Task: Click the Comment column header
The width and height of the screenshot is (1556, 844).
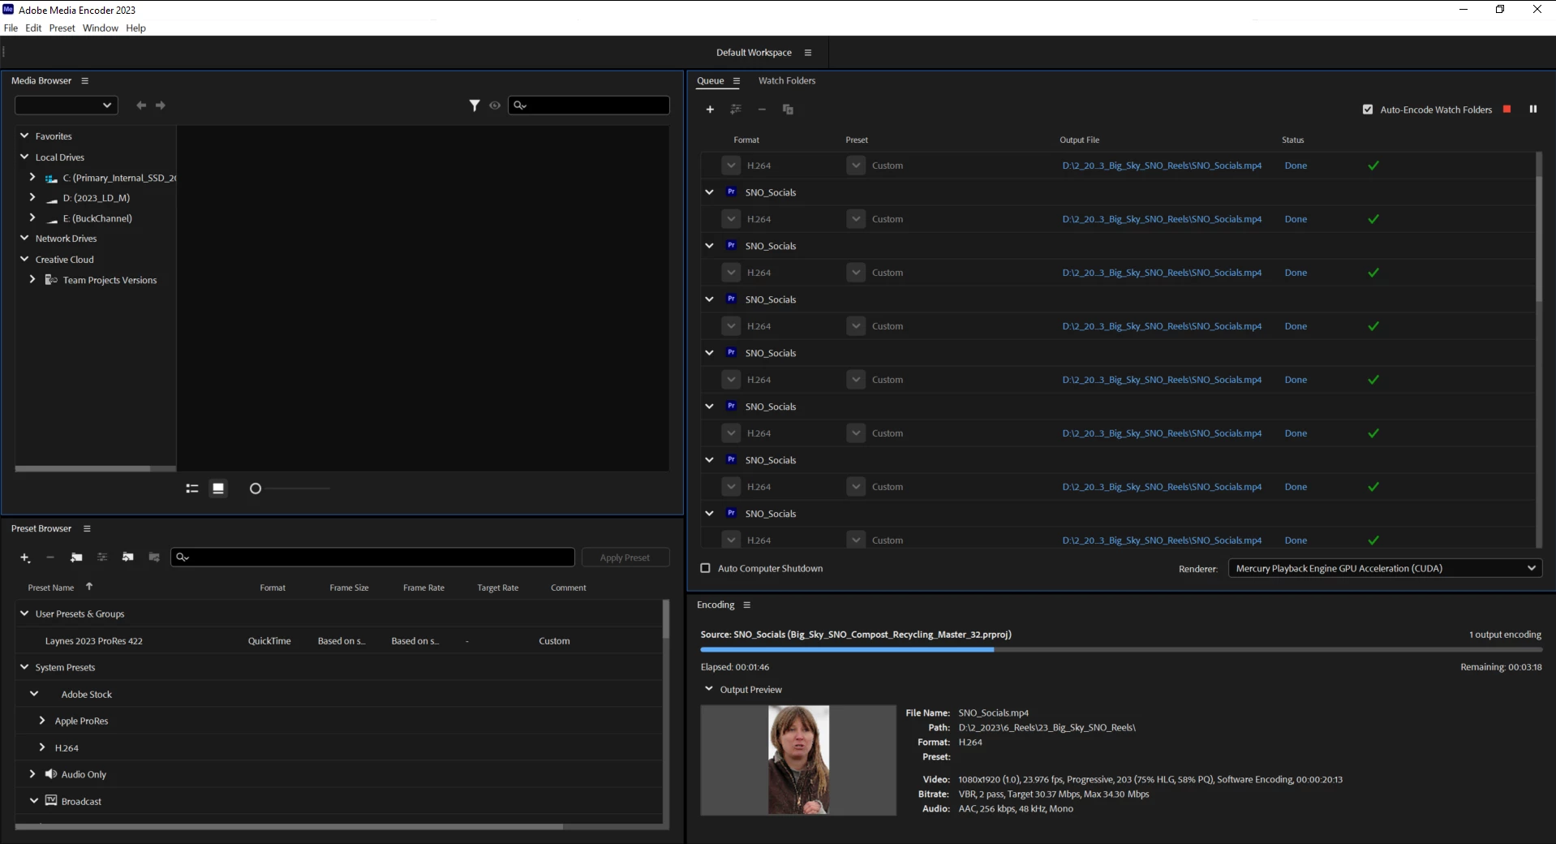Action: 569,588
